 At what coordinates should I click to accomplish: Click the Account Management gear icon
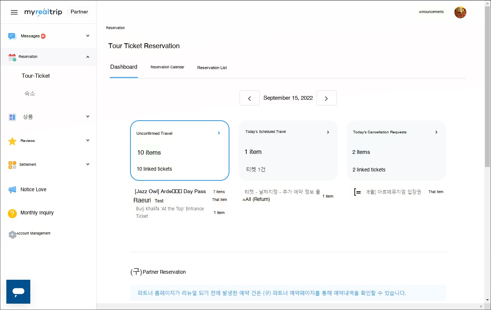pos(12,234)
